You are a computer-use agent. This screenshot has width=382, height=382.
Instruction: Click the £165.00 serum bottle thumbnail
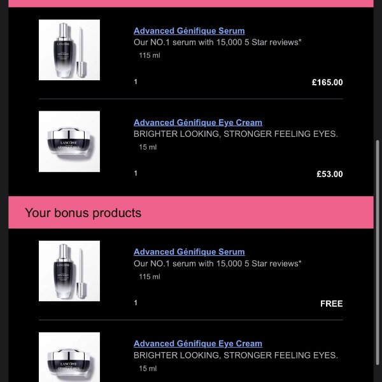[69, 50]
